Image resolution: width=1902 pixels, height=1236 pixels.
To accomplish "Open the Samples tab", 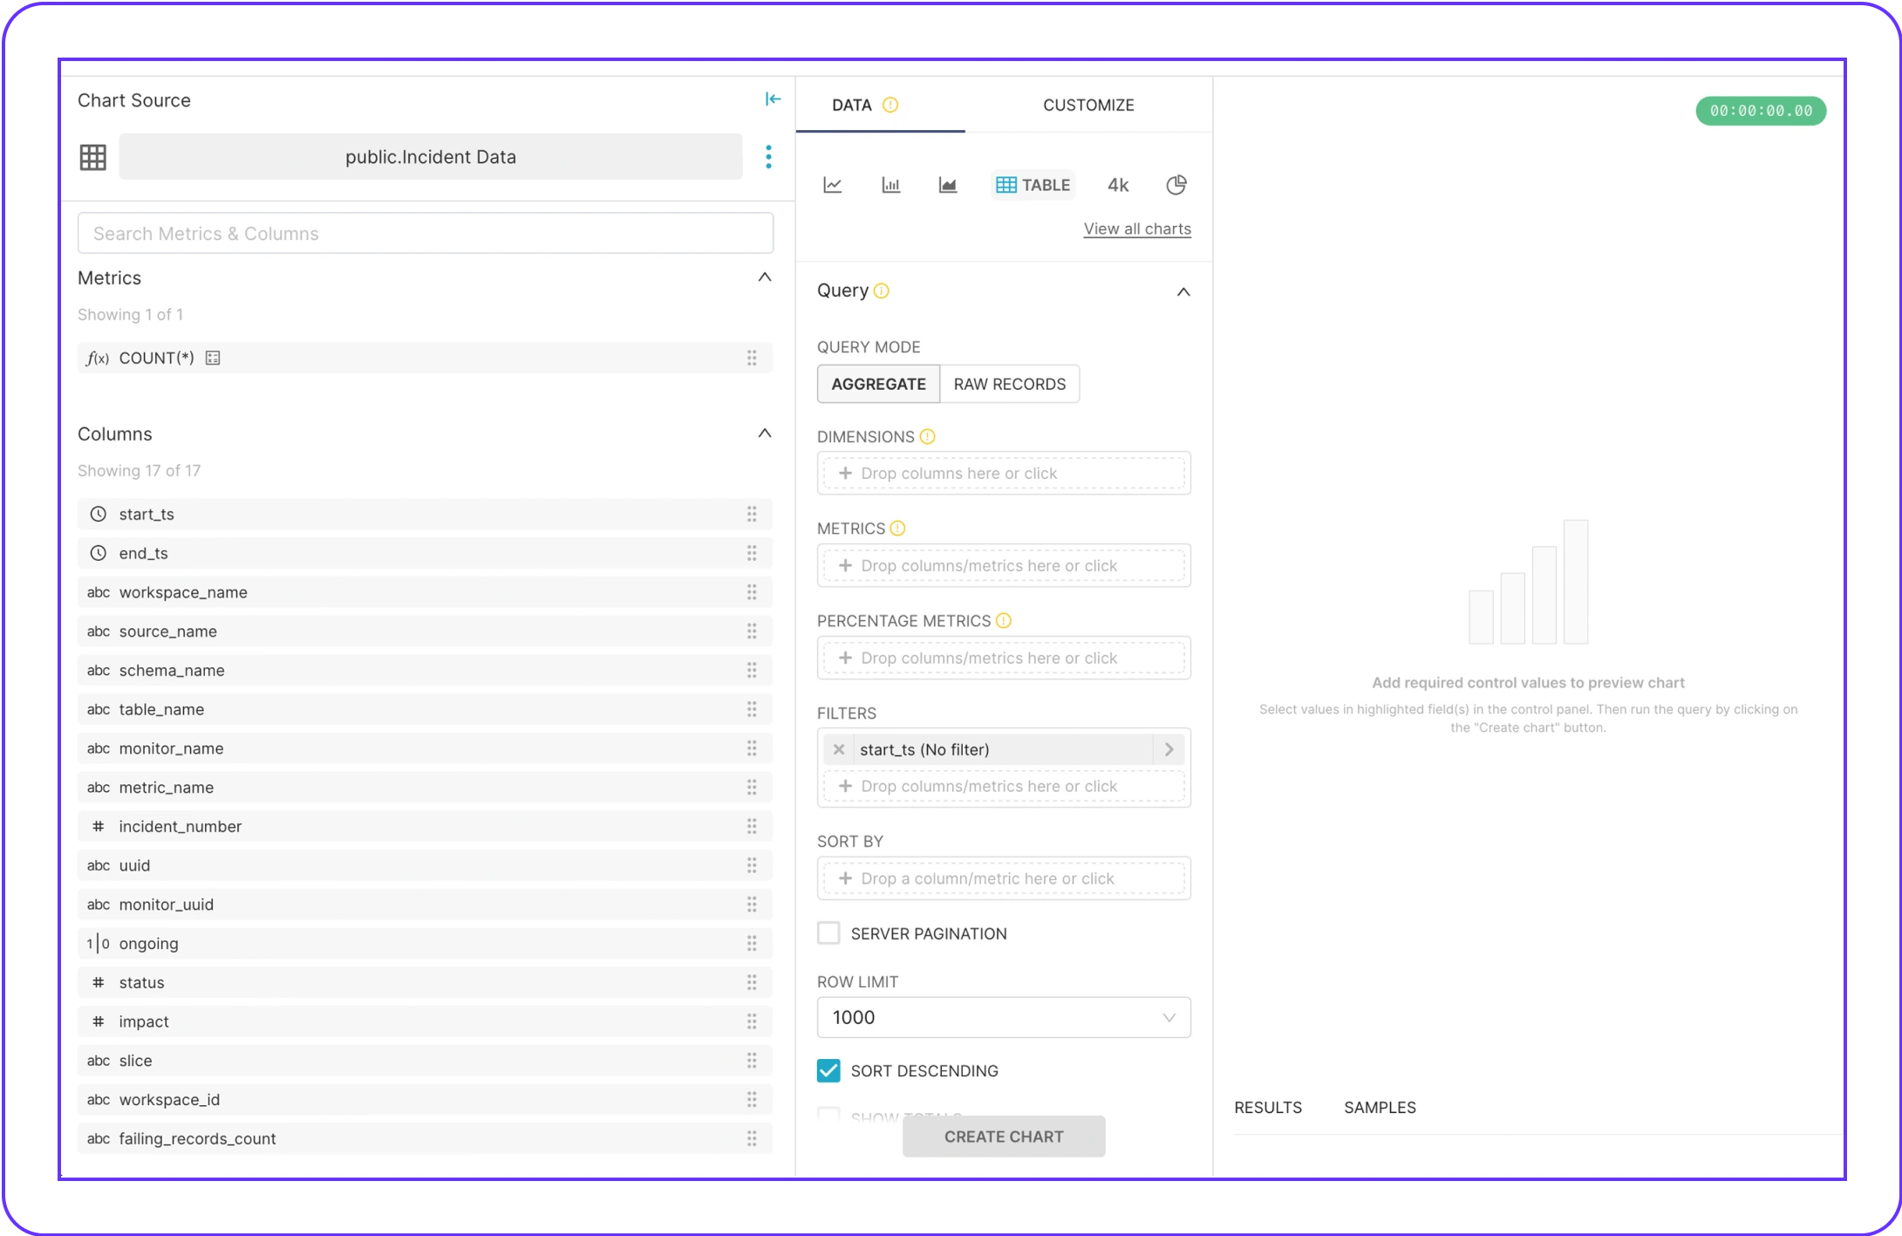I will (x=1380, y=1107).
